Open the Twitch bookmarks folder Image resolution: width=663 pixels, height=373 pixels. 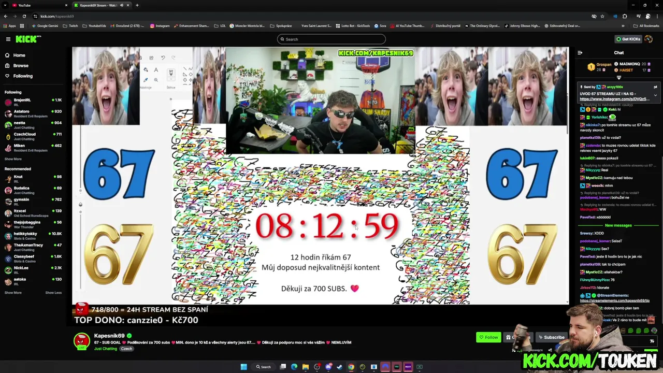coord(71,26)
